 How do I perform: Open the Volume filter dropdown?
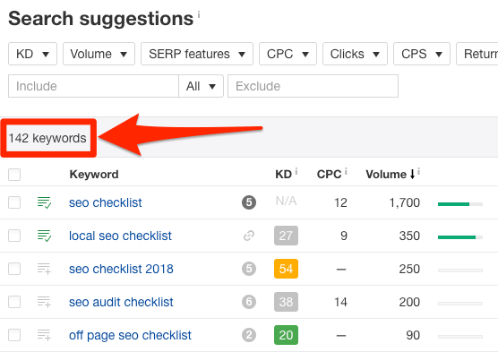[x=99, y=54]
